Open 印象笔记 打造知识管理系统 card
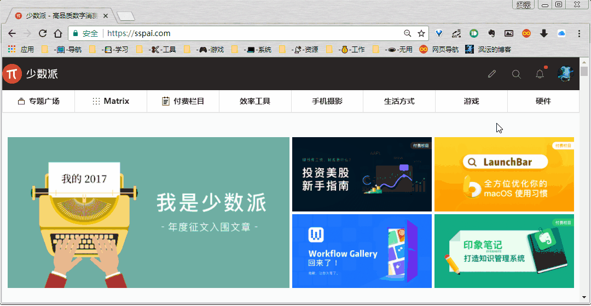Image resolution: width=591 pixels, height=306 pixels. pyautogui.click(x=505, y=251)
